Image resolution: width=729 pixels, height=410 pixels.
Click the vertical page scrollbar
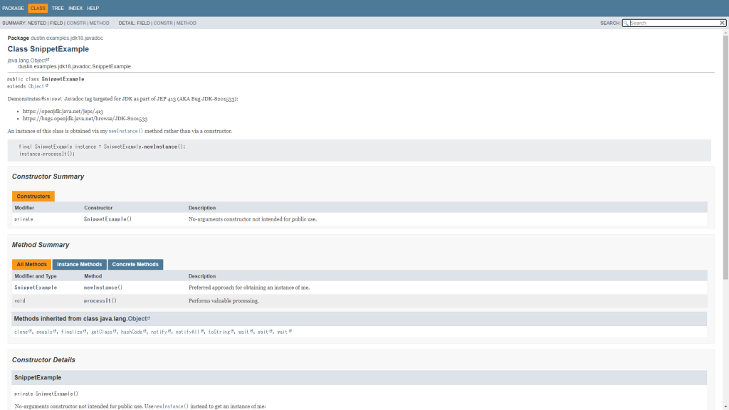pos(725,157)
